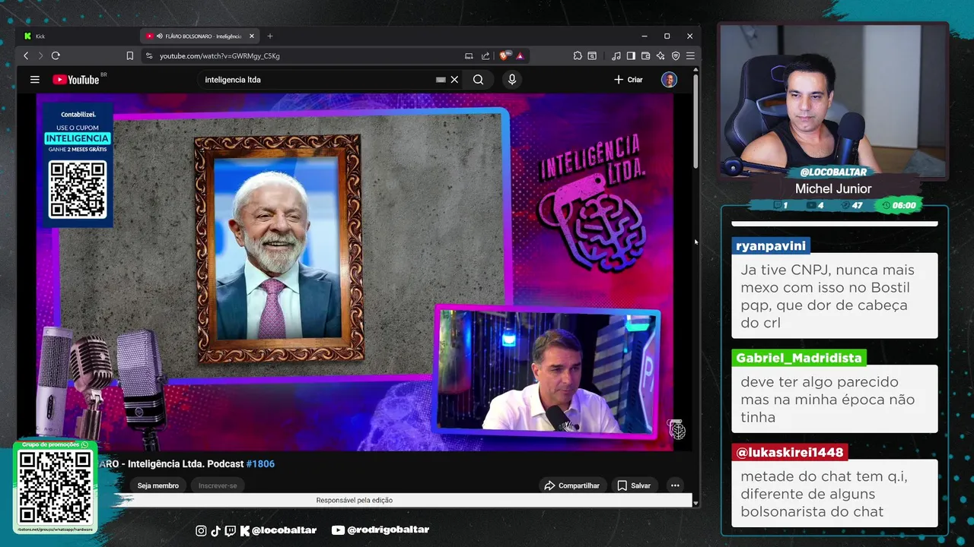Screen dimensions: 974x547
Task: Close the FLÁVIO BOLSONARO tab
Action: pos(252,36)
